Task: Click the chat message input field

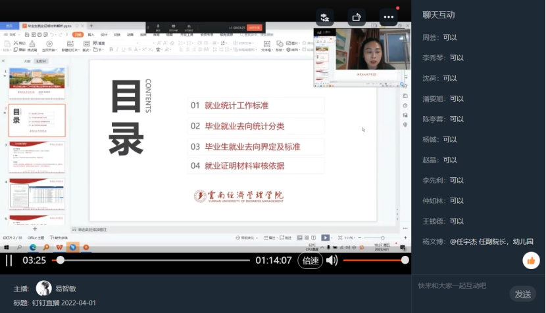Action: [460, 285]
